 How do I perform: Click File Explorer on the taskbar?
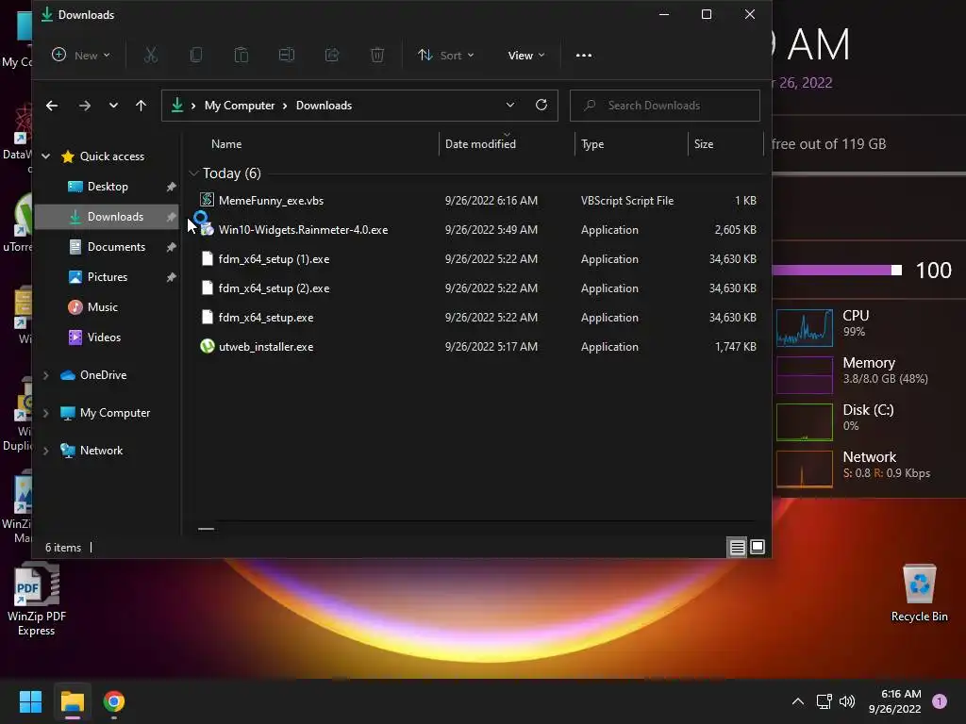coord(72,701)
